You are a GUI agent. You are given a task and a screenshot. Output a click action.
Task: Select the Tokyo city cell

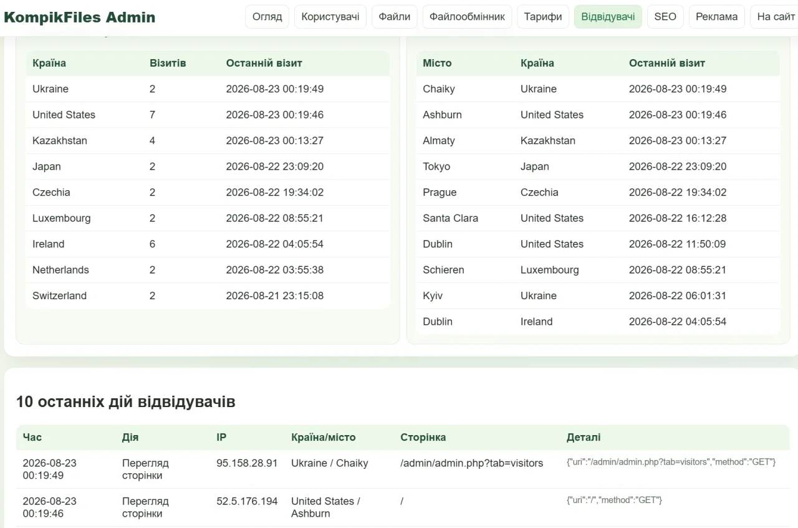point(436,166)
